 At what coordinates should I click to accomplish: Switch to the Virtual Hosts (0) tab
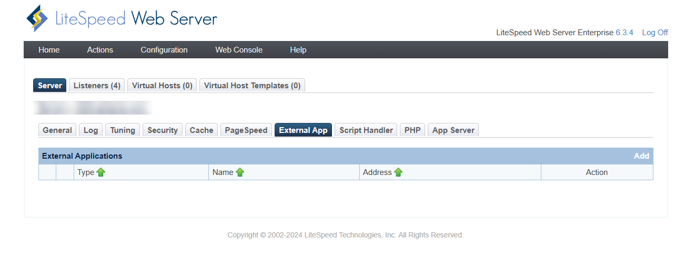tap(162, 86)
